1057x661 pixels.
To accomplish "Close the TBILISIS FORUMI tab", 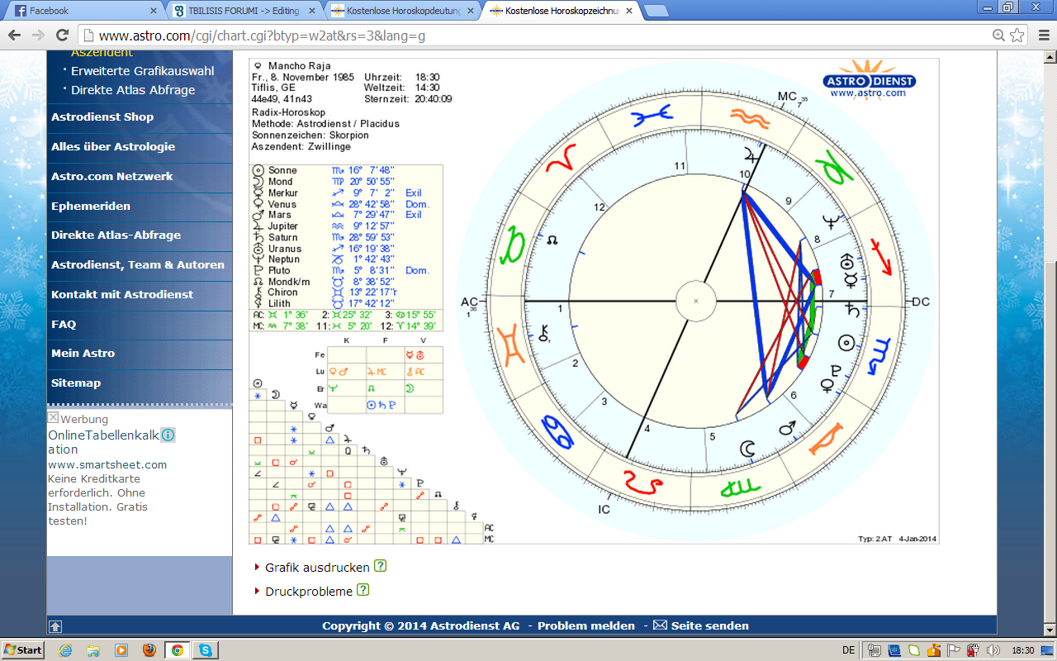I will [x=312, y=11].
